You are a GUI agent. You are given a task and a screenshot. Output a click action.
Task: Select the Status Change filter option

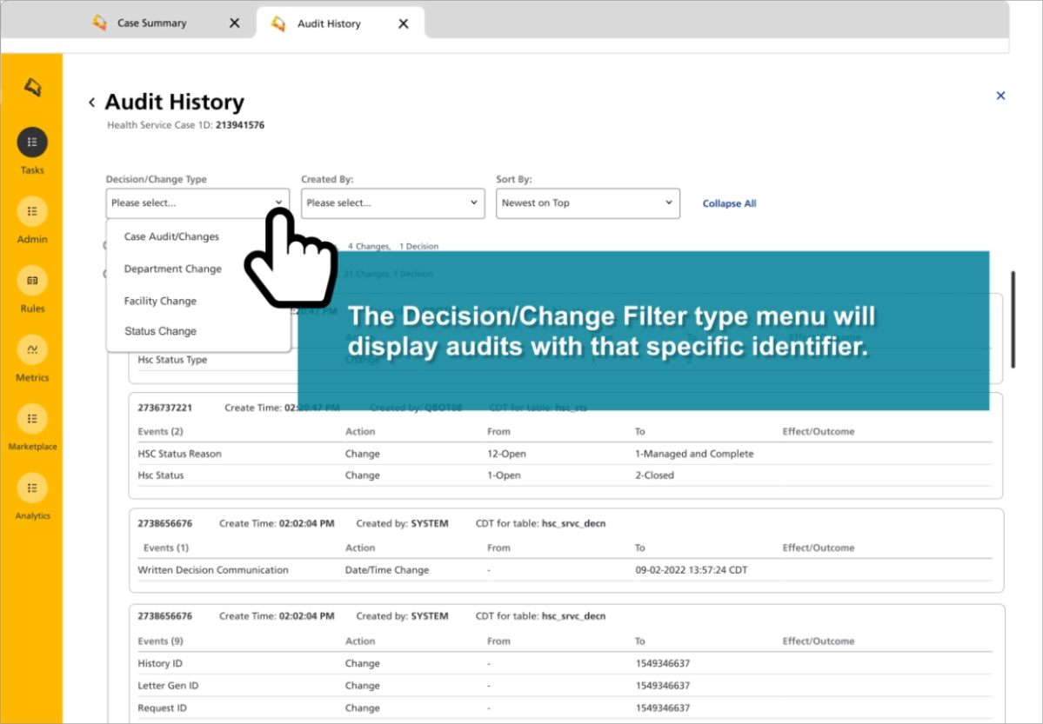click(160, 331)
